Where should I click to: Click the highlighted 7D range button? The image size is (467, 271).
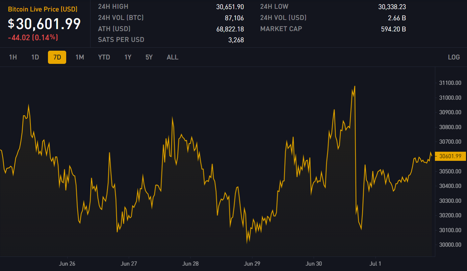point(57,57)
